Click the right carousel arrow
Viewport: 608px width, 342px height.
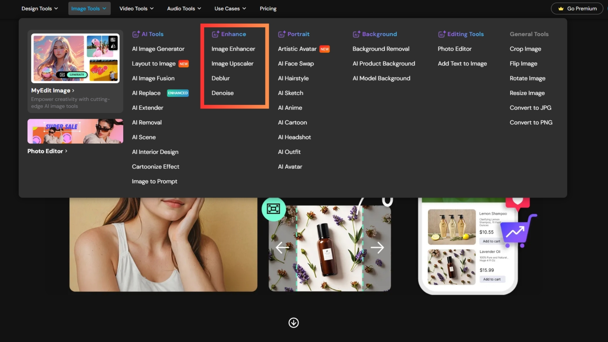pyautogui.click(x=378, y=248)
